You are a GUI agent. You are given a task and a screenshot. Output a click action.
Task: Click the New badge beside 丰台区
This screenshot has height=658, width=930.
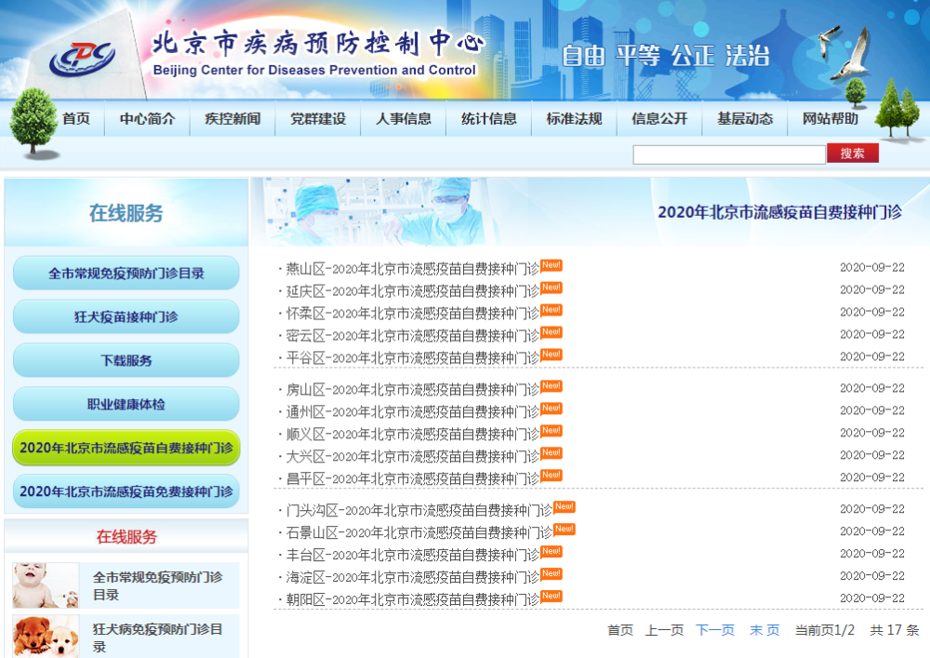(x=551, y=551)
